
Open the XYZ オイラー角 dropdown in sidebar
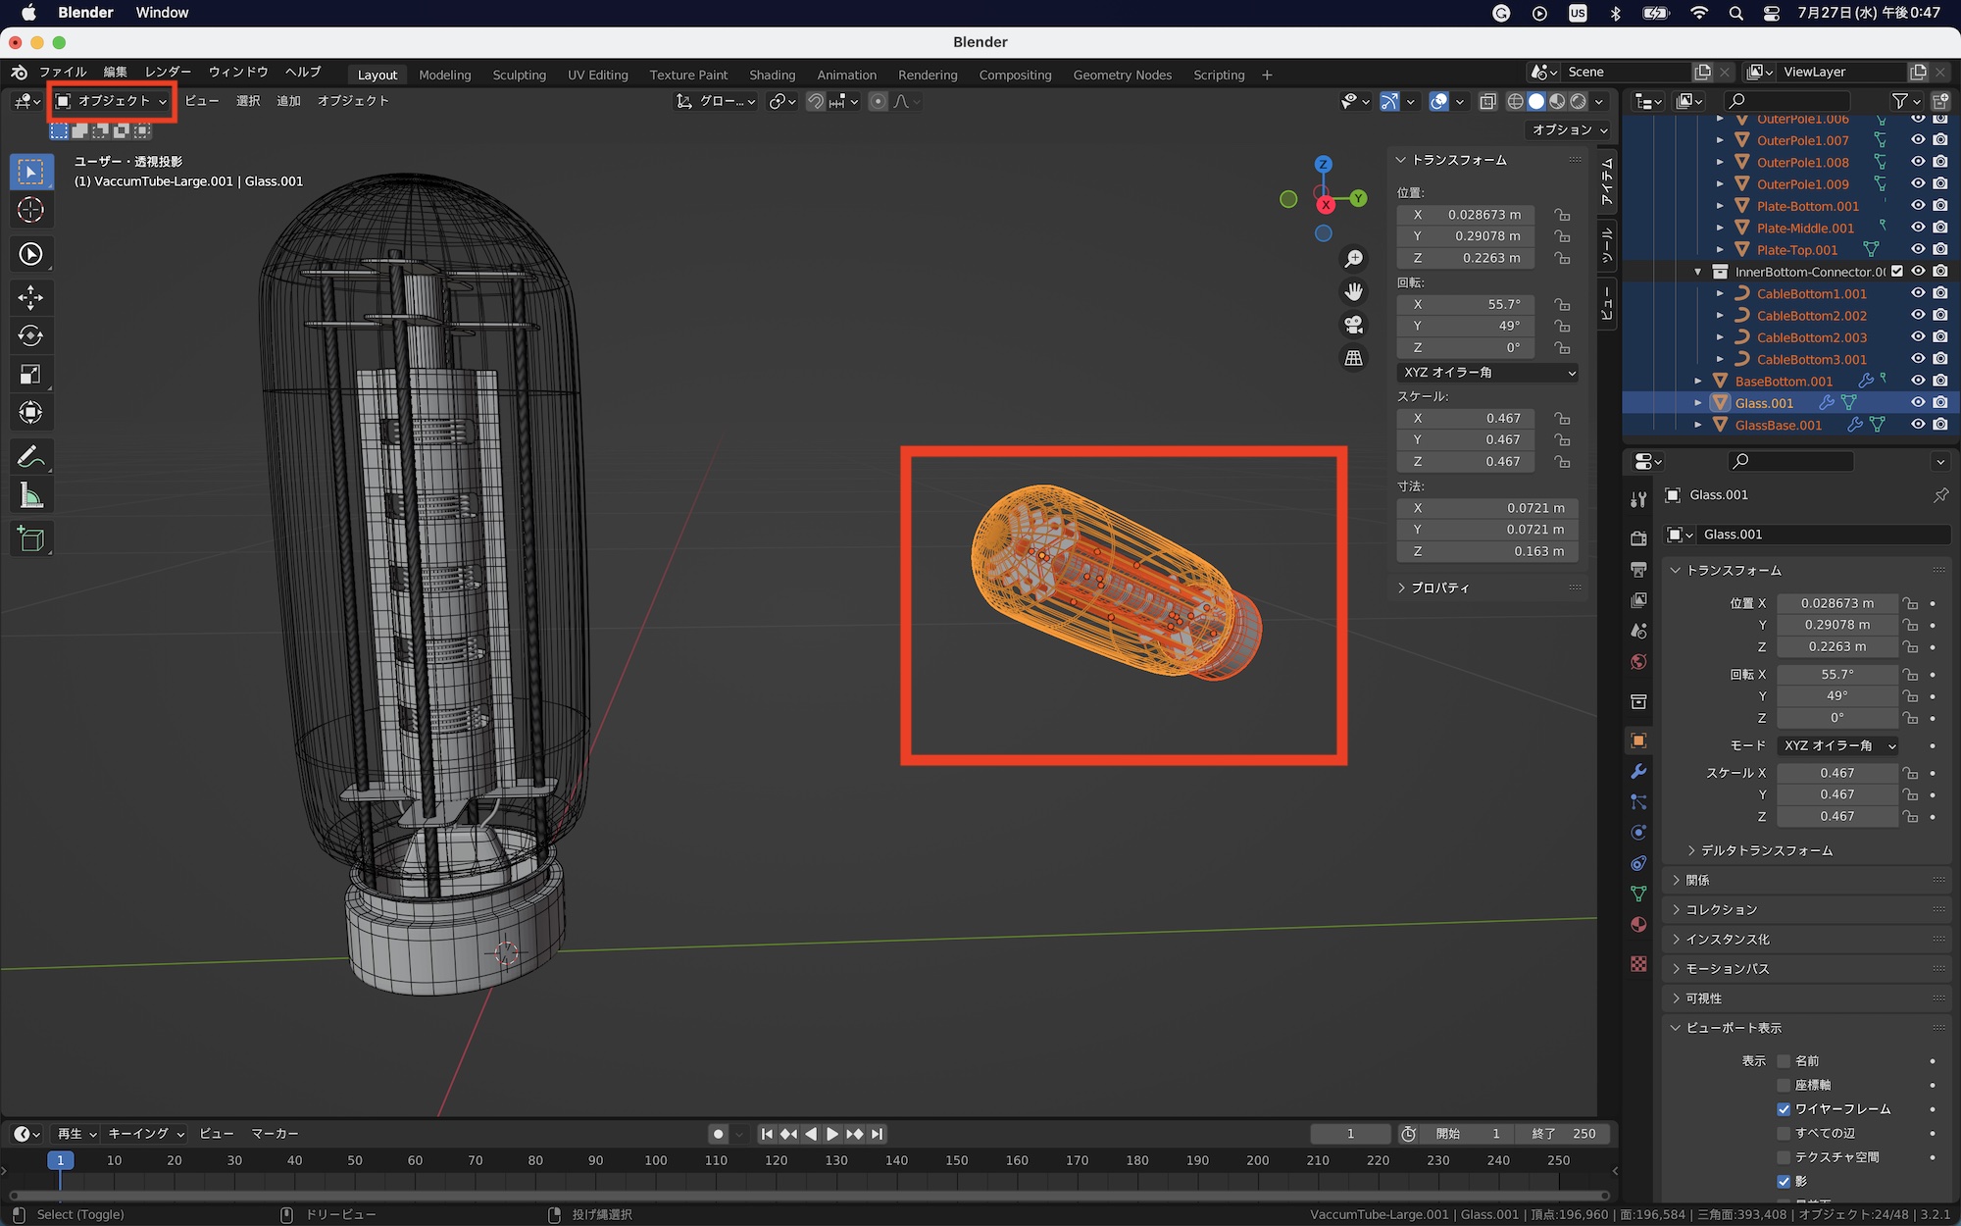coord(1487,373)
